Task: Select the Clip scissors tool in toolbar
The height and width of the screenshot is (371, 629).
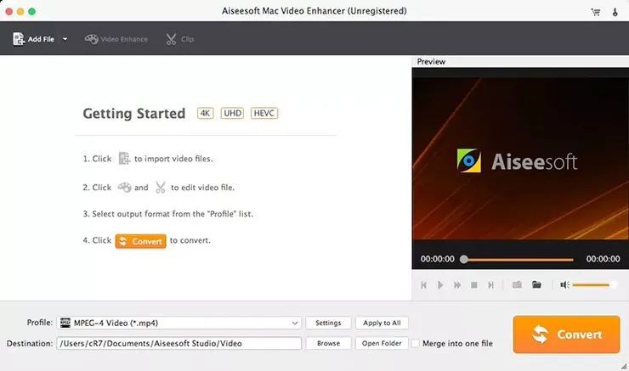Action: pyautogui.click(x=179, y=39)
